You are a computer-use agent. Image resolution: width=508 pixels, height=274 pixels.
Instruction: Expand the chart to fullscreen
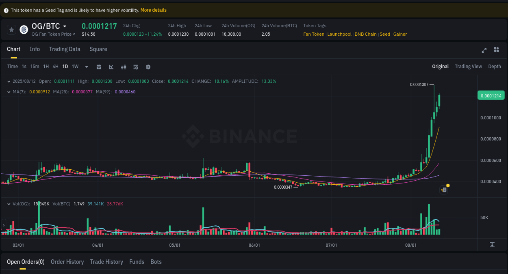click(484, 50)
